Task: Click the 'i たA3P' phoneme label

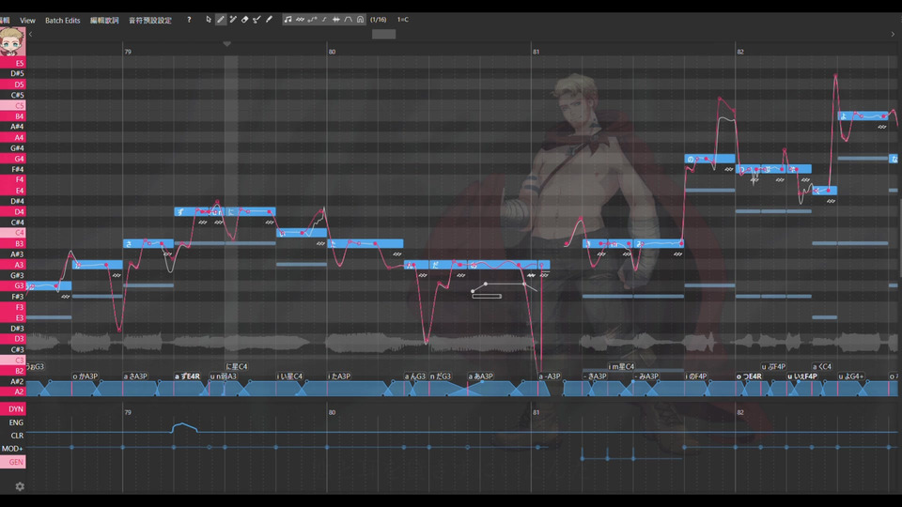Action: [x=339, y=376]
